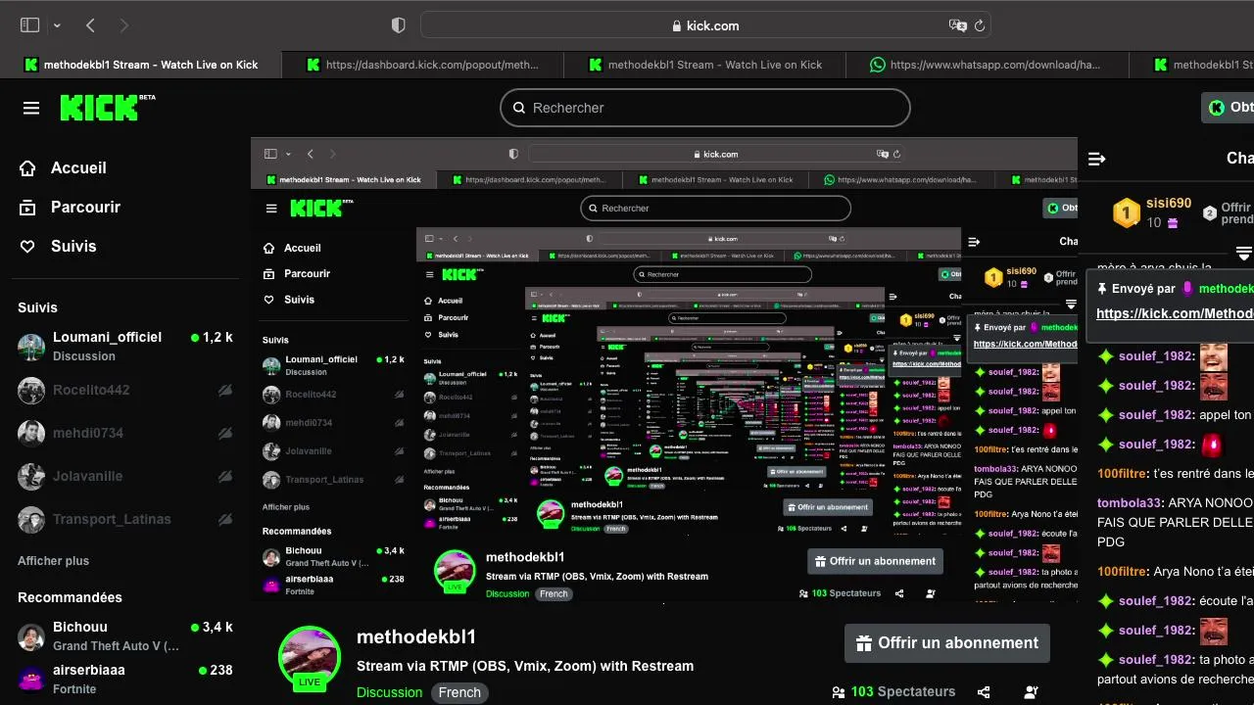Click the large methodekbl1 channel name below the video
The height and width of the screenshot is (705, 1254).
(x=416, y=636)
